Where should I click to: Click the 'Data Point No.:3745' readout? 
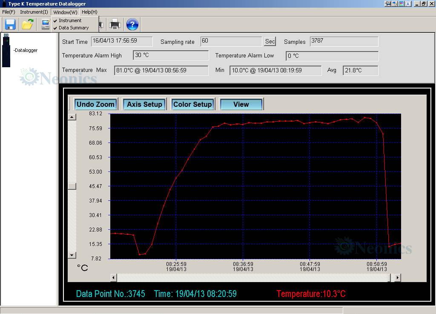point(110,294)
